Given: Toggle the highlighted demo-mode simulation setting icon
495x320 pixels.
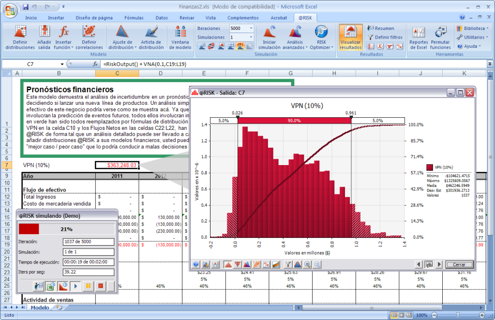Looking at the screenshot, I should pyautogui.click(x=240, y=46).
